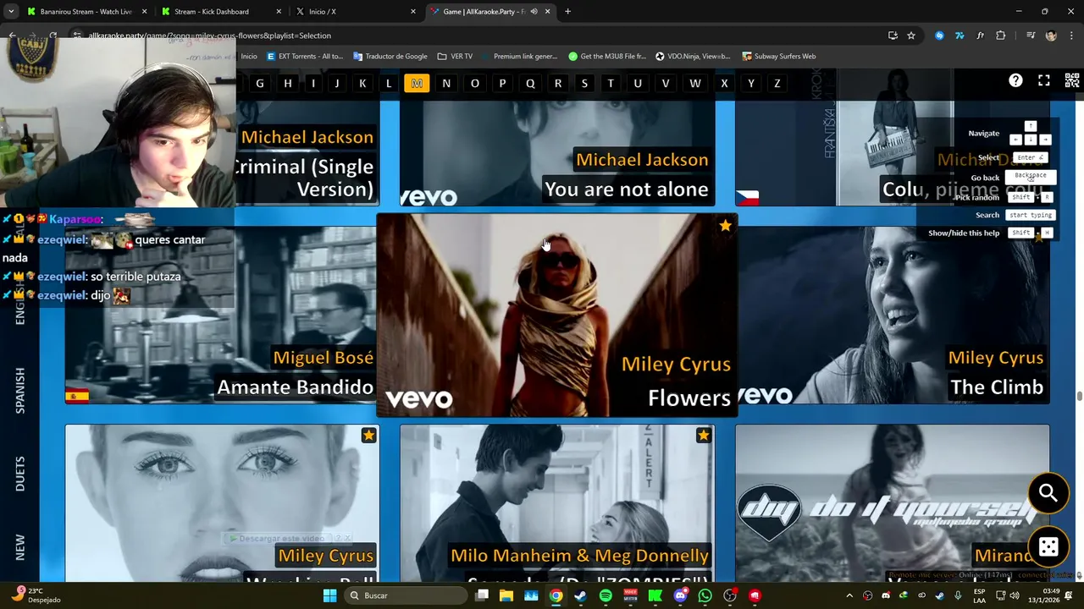Select Miley Cyrus The Climb card
Screen dimensions: 1084x609
(893, 315)
